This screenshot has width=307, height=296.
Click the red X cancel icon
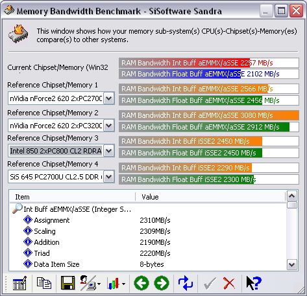229,283
